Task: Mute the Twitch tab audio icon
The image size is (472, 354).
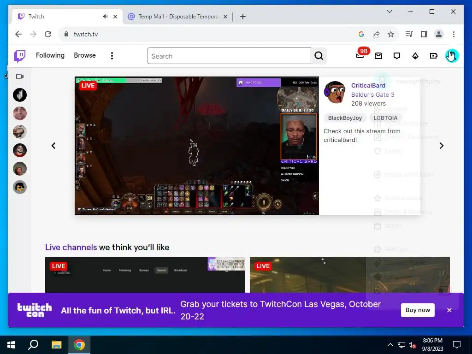Action: pyautogui.click(x=105, y=17)
